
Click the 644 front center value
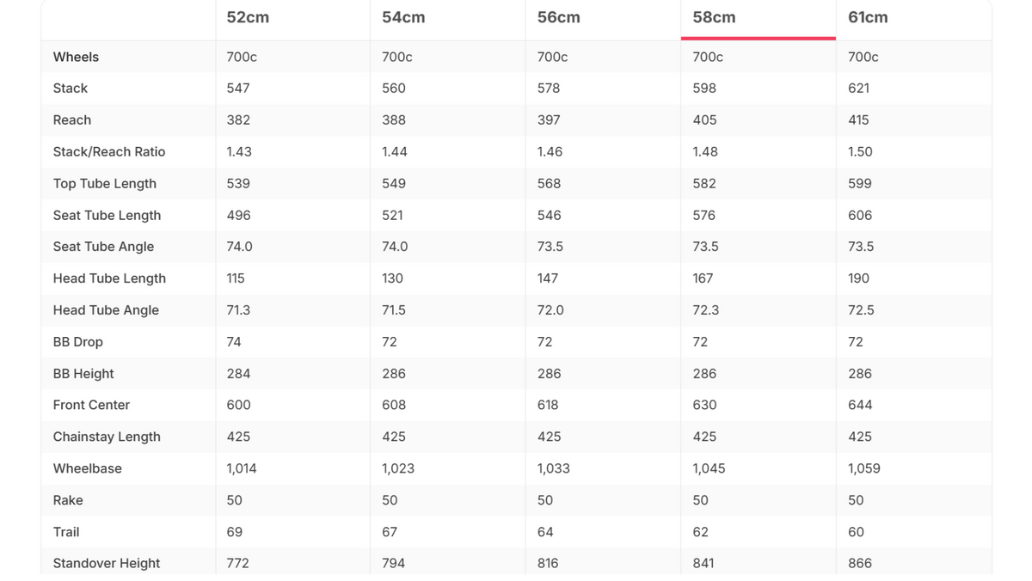click(x=860, y=405)
